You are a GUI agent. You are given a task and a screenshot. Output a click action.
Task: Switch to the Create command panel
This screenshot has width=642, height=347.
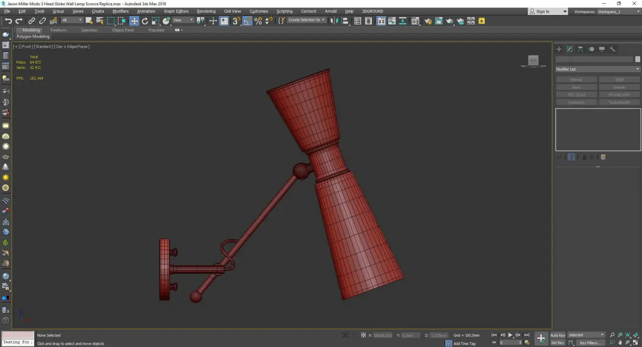559,49
